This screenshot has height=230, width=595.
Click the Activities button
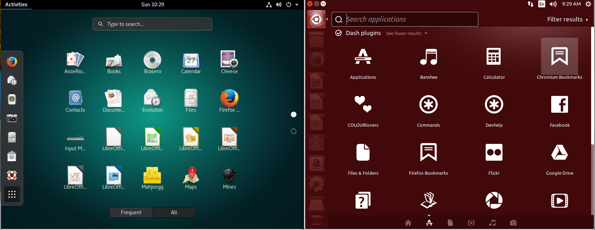click(16, 5)
